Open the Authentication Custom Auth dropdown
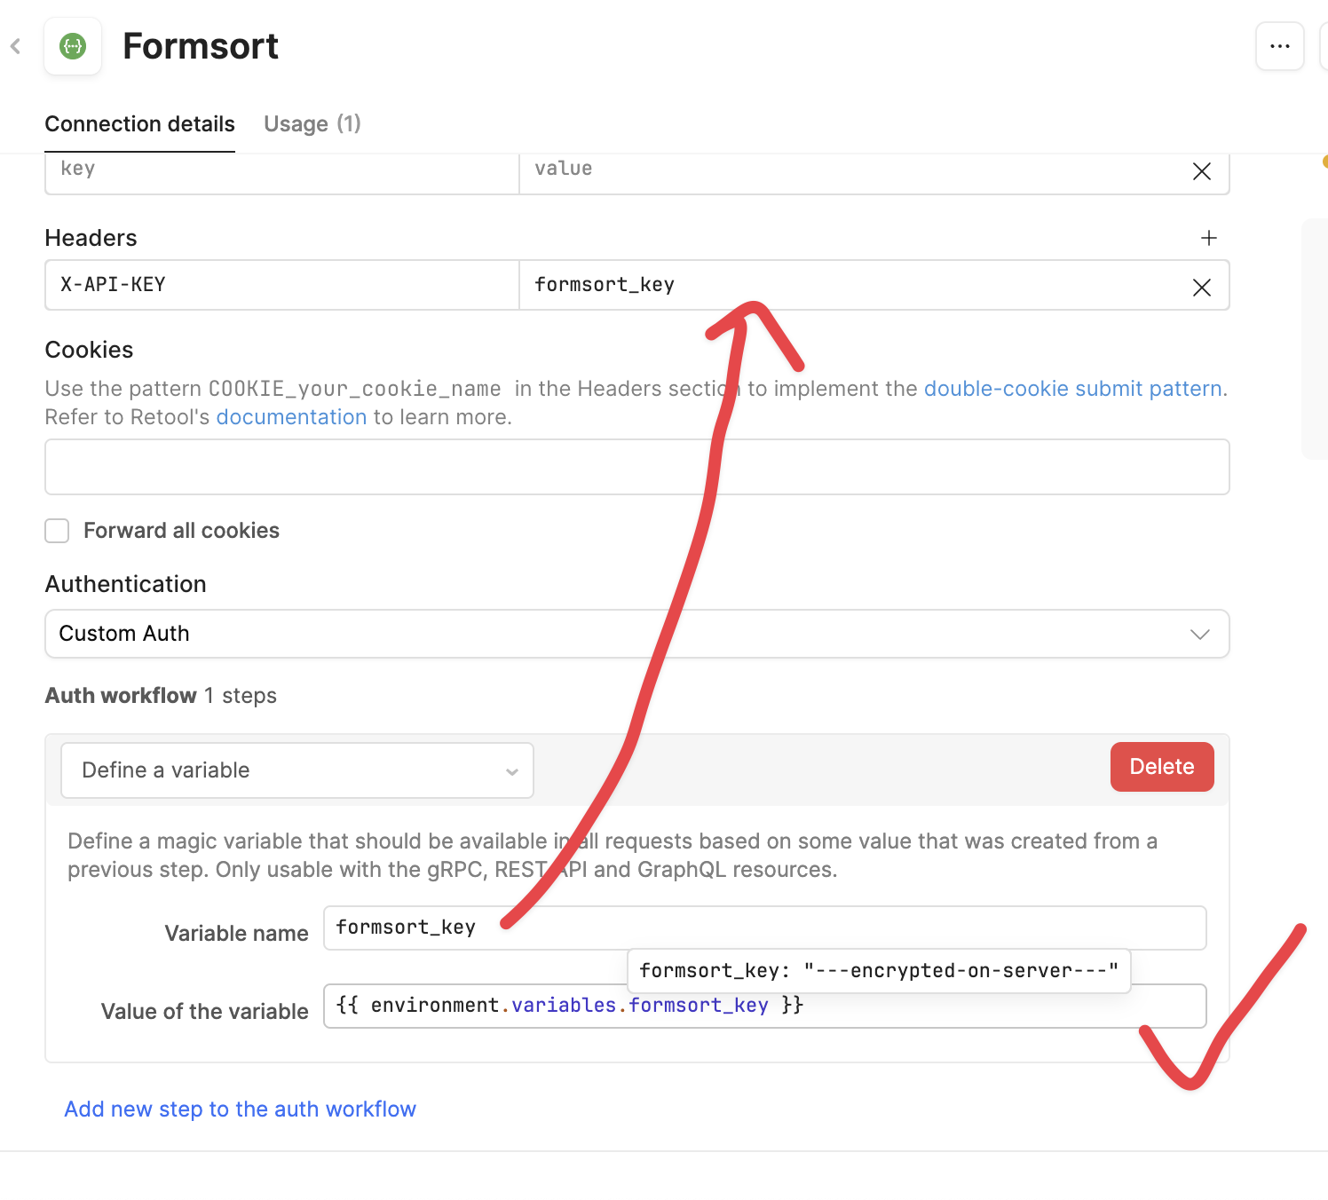 pos(636,634)
